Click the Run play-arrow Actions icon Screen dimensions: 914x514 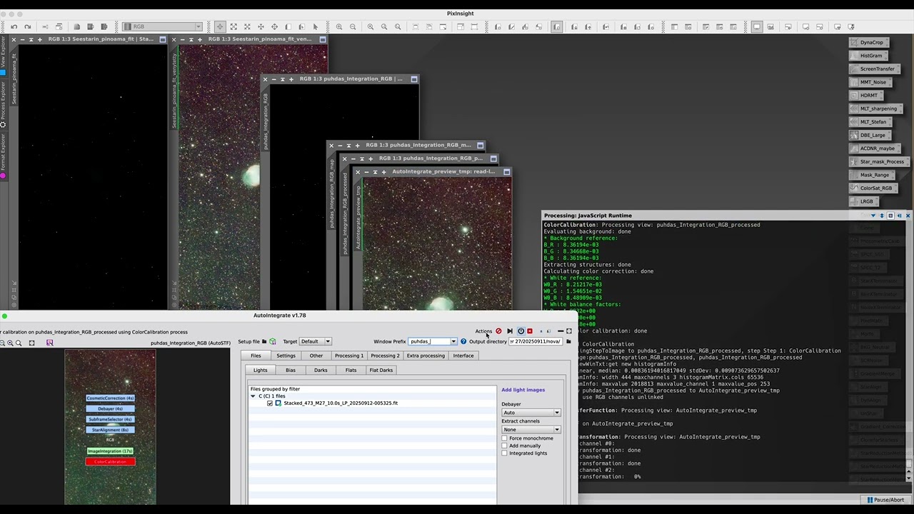coord(509,331)
